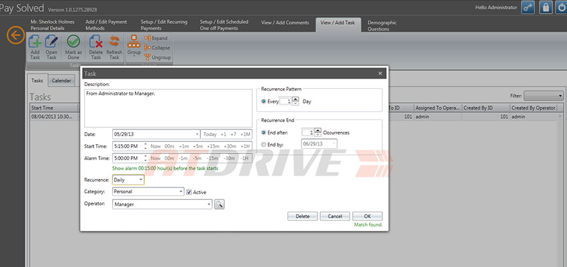567x267 pixels.
Task: Sort by Created By ID column
Action: pos(486,108)
